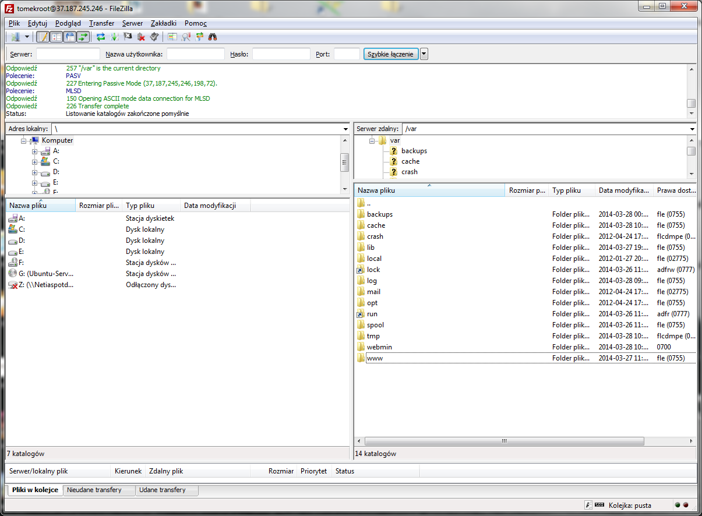Image resolution: width=702 pixels, height=516 pixels.
Task: Collapse the var node in remote tree
Action: click(372, 140)
